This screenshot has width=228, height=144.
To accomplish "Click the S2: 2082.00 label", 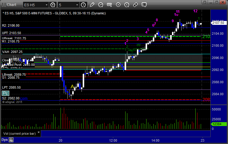I will pos(11,98).
